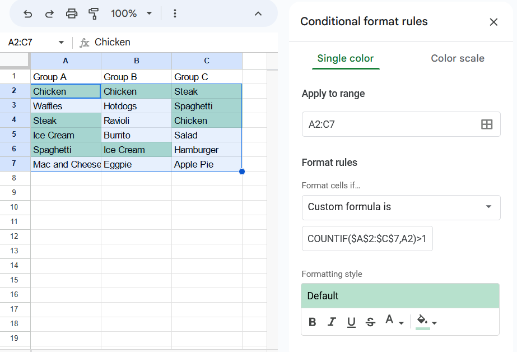Image resolution: width=517 pixels, height=352 pixels.
Task: Open the fill color picker
Action: (427, 322)
